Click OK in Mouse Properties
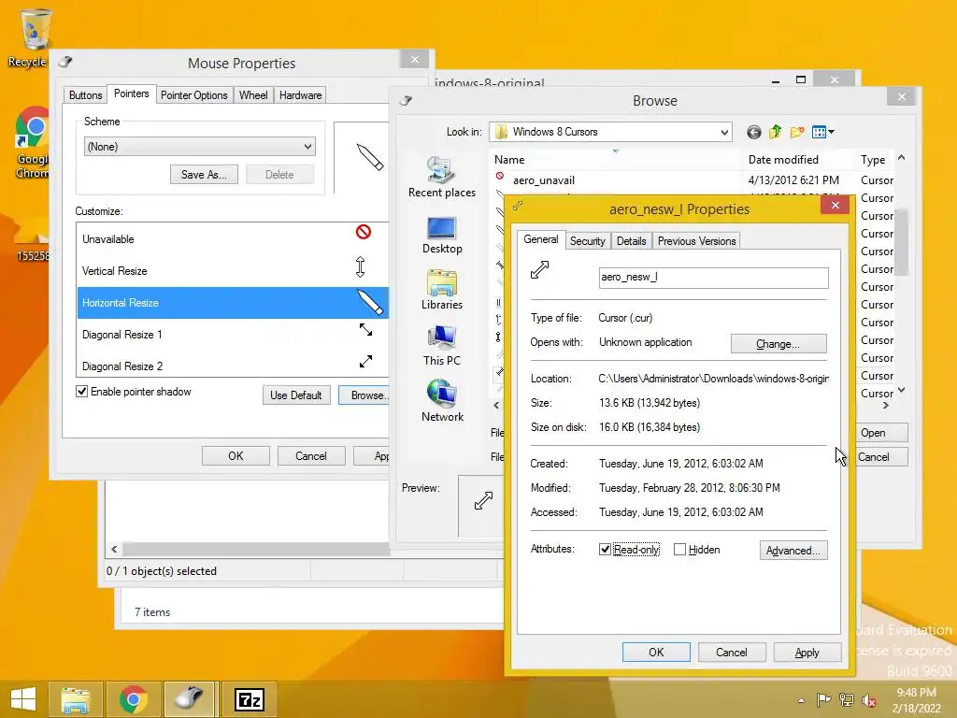 (236, 456)
